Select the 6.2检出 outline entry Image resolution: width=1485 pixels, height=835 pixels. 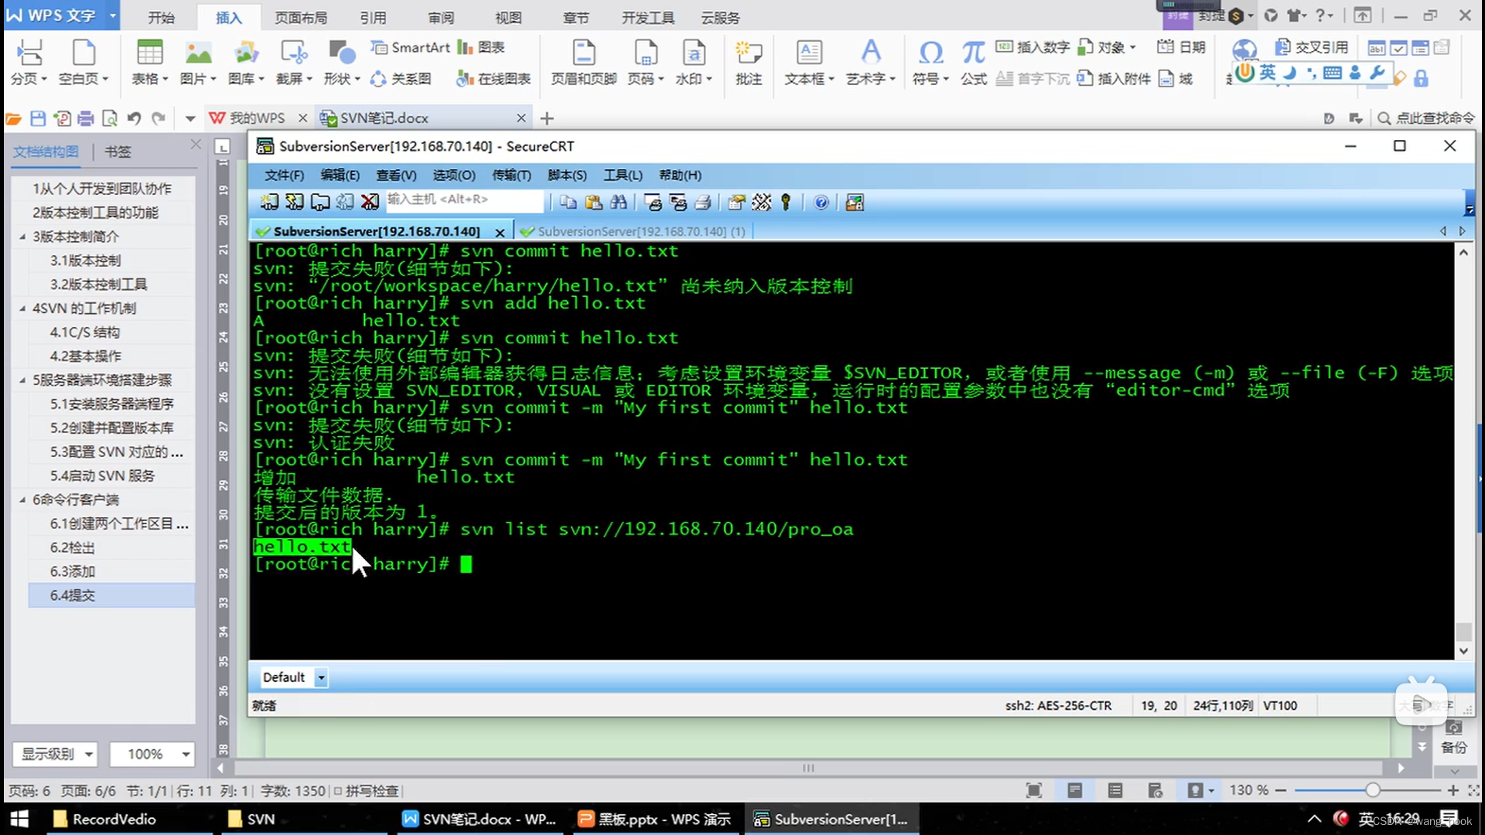tap(72, 547)
